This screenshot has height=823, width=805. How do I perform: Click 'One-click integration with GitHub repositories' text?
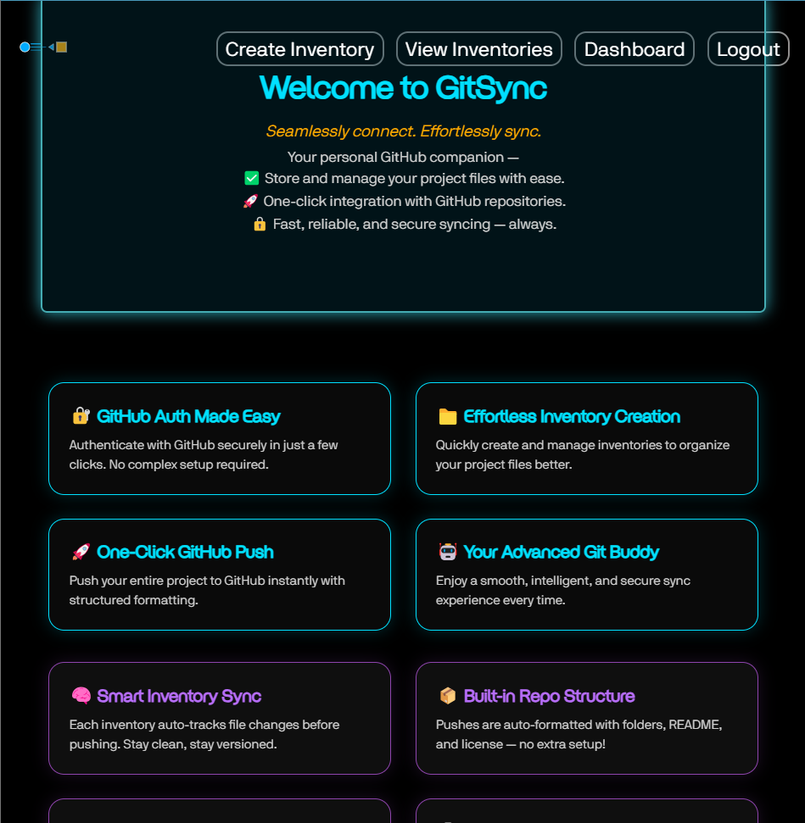click(414, 201)
